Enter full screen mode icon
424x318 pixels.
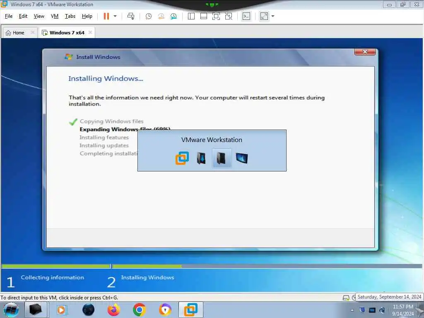coord(216,16)
